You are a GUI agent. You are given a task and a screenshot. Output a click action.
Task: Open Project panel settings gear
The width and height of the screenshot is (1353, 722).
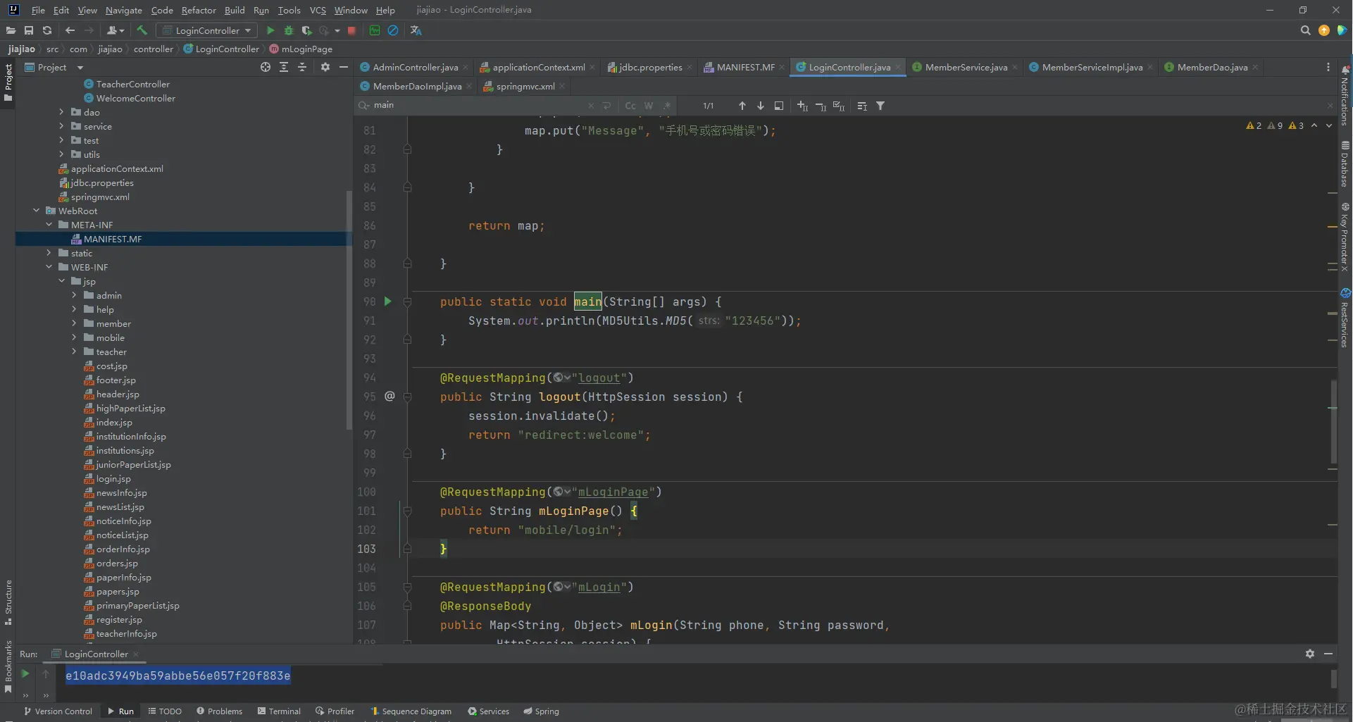click(x=325, y=67)
